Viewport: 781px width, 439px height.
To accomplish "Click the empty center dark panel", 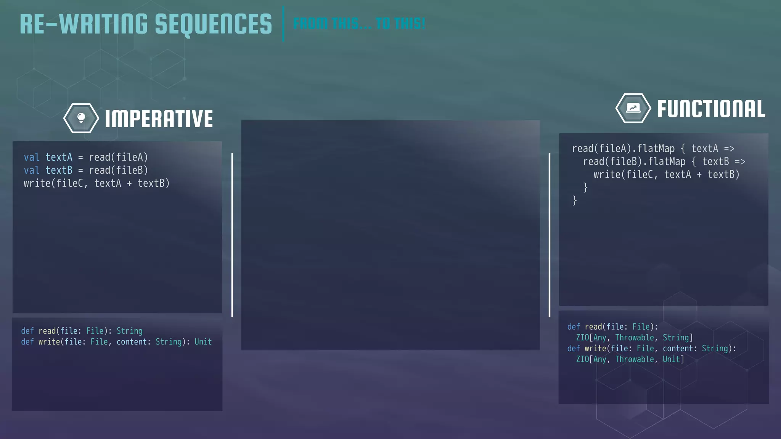I will [x=390, y=235].
